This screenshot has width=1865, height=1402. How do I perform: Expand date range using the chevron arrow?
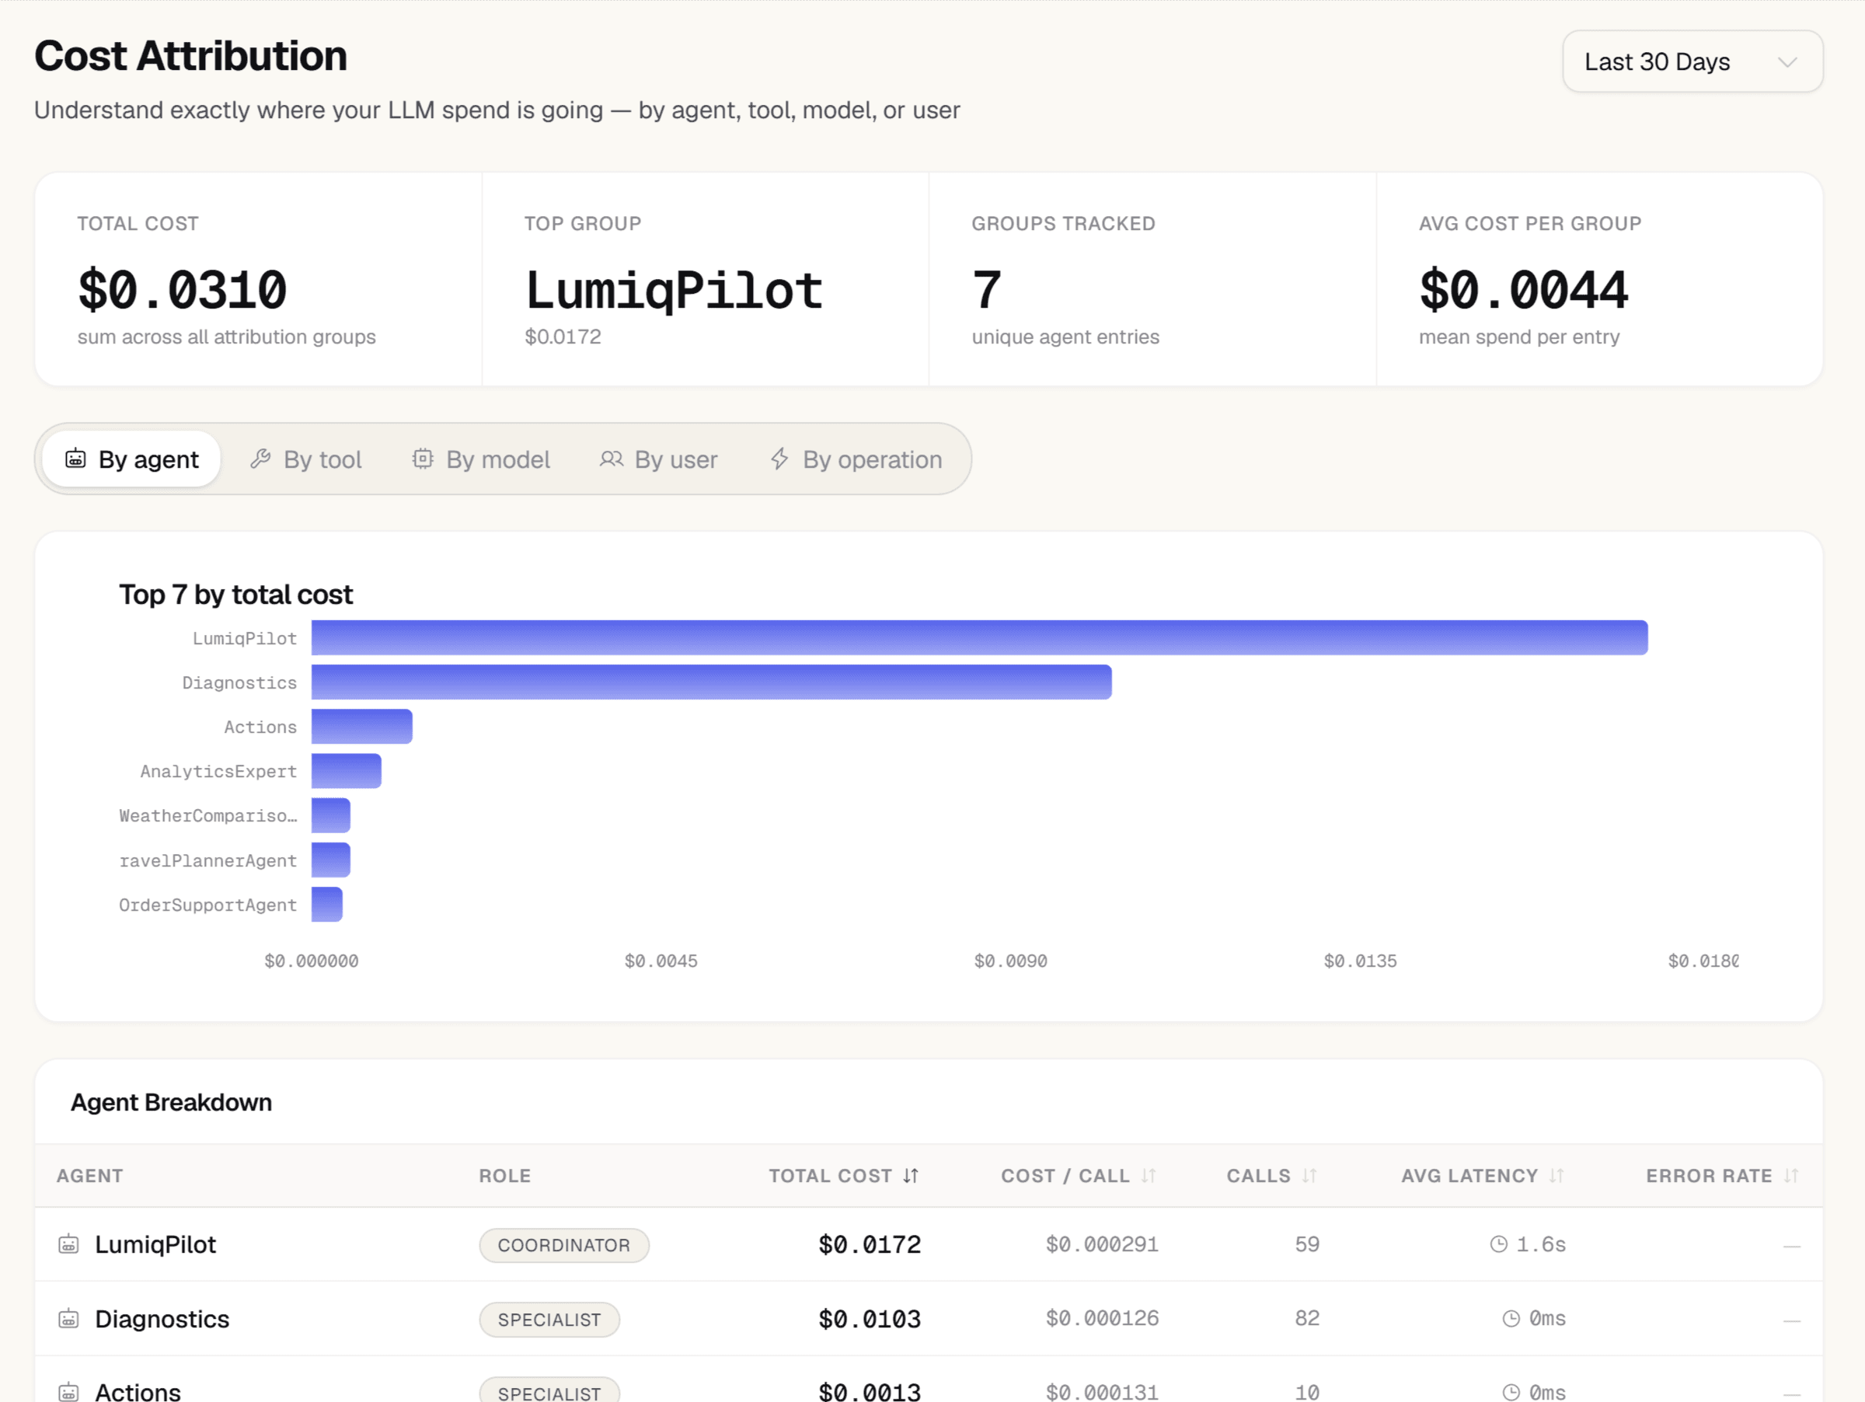click(x=1787, y=61)
